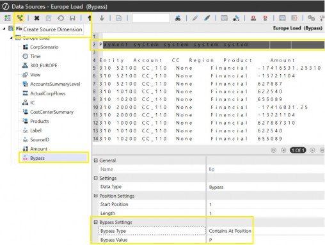Click data line 7 amount 627887
Image resolution: width=325 pixels, height=245 pixels.
tap(270, 84)
